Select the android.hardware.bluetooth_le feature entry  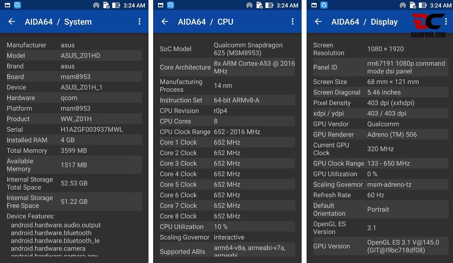pos(55,241)
